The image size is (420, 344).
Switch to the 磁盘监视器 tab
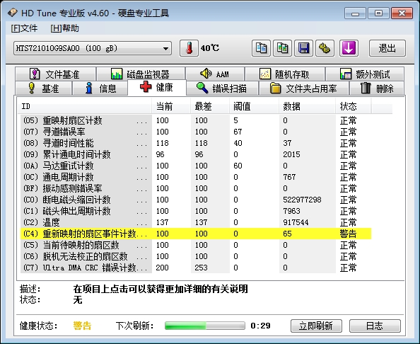pos(141,74)
